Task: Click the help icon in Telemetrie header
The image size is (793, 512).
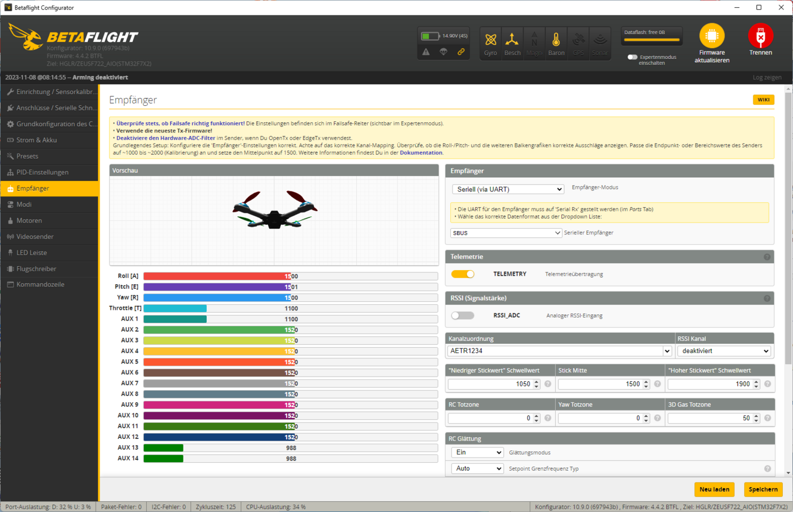Action: 767,257
